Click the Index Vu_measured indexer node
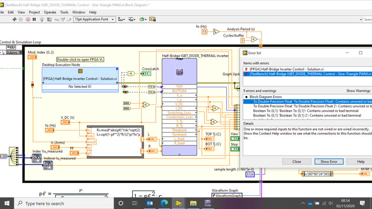Image resolution: width=372 pixels, height=209 pixels. point(37,158)
